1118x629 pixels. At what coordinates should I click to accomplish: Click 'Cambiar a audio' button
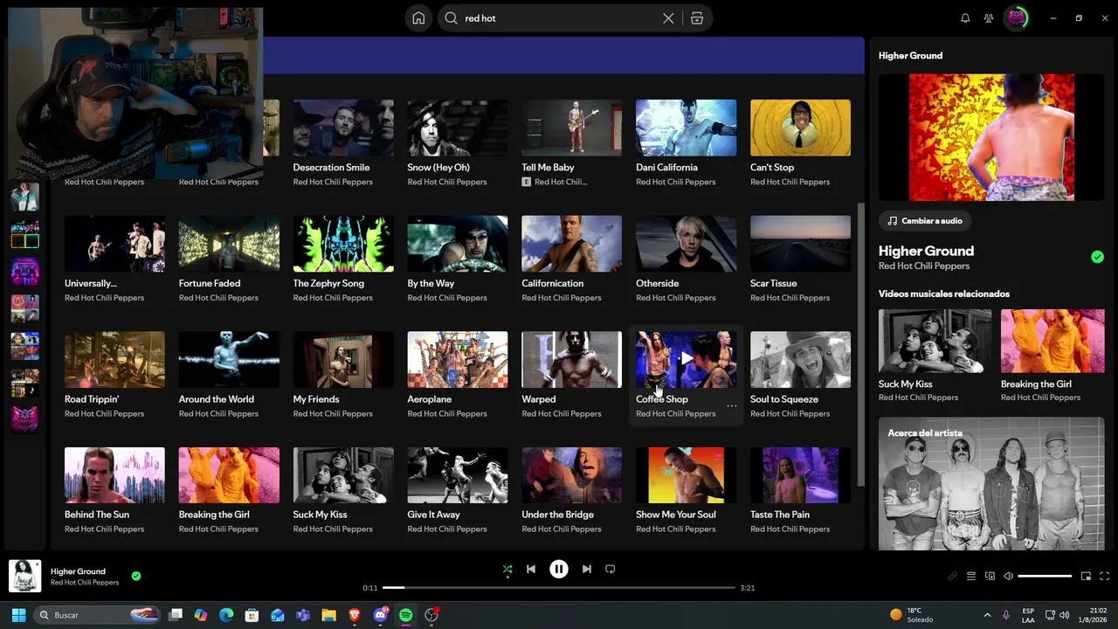pyautogui.click(x=925, y=221)
